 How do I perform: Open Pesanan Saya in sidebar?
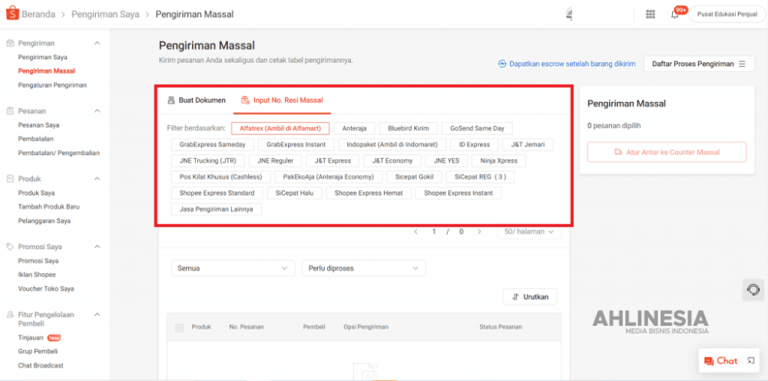38,125
